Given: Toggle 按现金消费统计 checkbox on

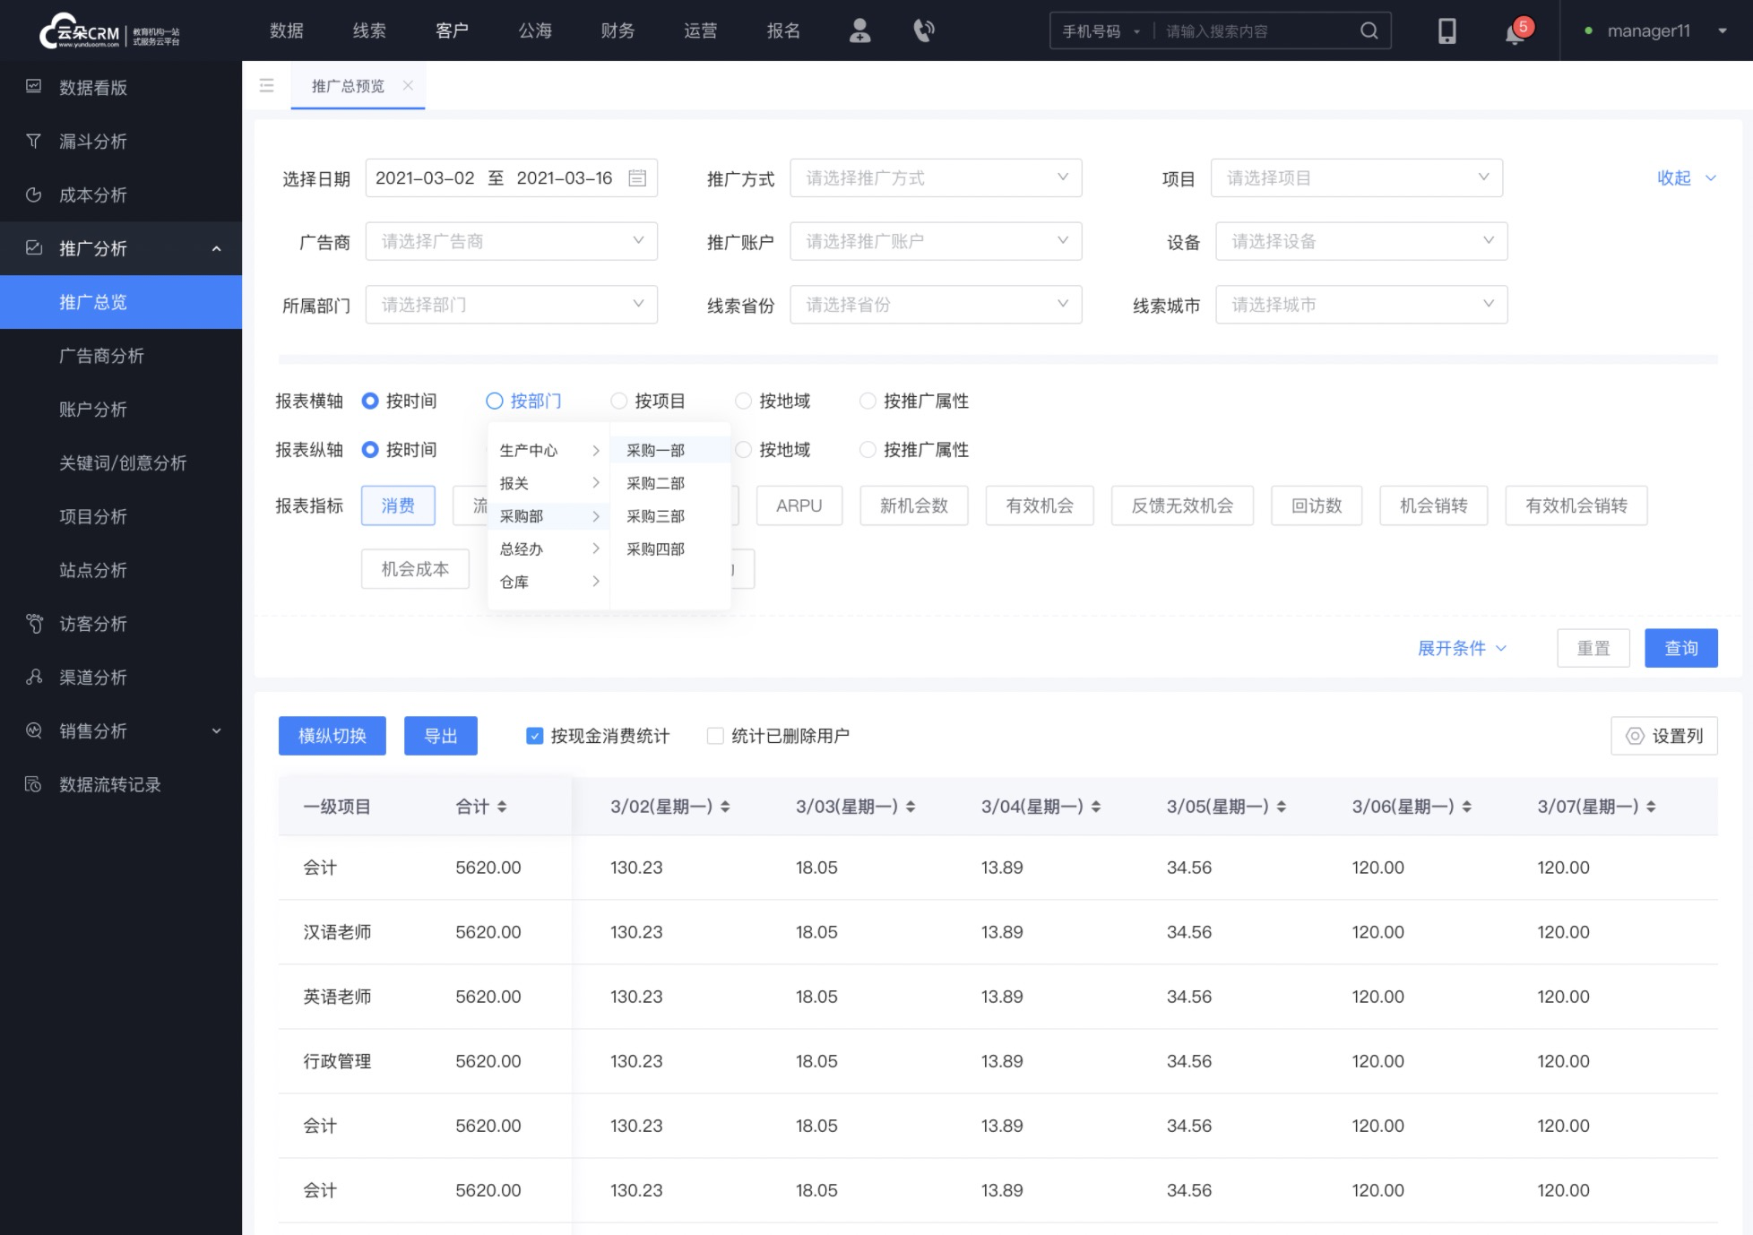Looking at the screenshot, I should [x=534, y=735].
